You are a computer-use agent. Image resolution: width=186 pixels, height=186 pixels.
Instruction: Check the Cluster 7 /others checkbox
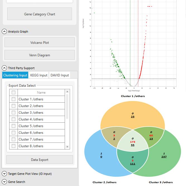click(13, 139)
